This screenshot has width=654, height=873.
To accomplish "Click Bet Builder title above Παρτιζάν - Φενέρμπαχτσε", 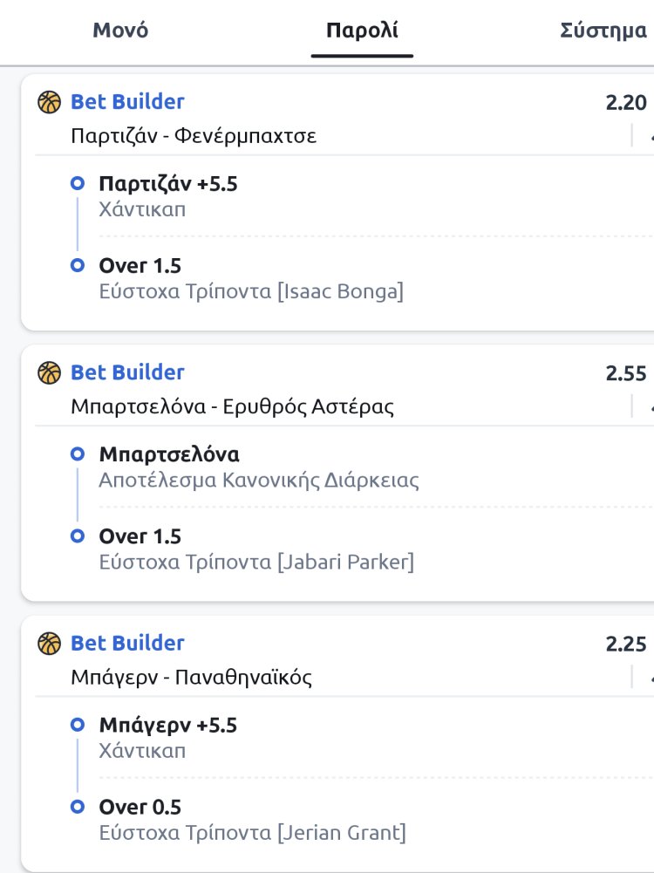I will [x=127, y=102].
